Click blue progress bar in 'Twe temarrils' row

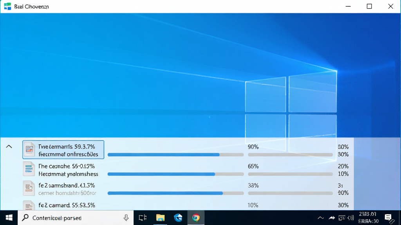pyautogui.click(x=163, y=155)
